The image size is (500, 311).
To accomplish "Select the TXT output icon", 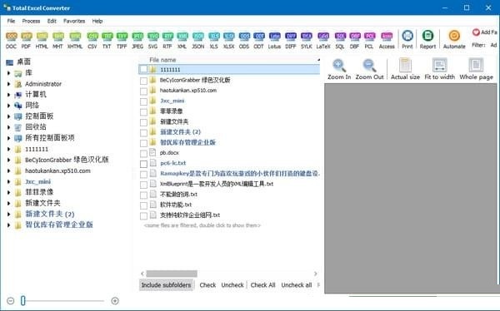I will 107,40.
